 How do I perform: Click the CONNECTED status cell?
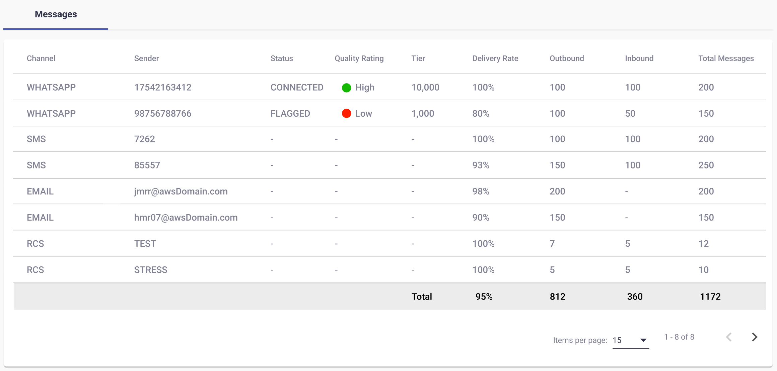click(x=297, y=88)
